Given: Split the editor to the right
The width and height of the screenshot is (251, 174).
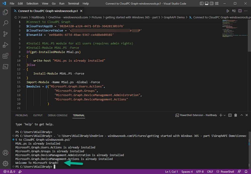Looking at the screenshot, I should tap(240, 11).
